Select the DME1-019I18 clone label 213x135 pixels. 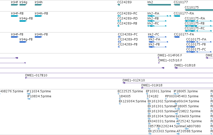click(152, 85)
